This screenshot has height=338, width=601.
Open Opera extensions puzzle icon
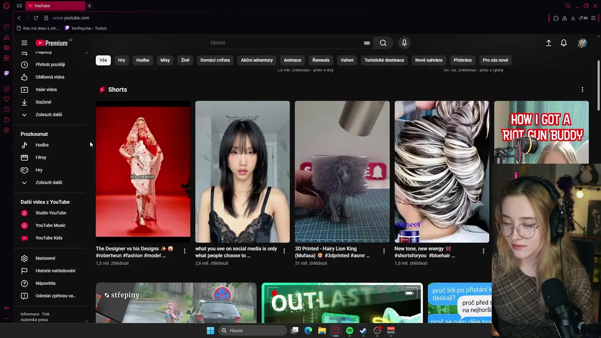pos(556,18)
